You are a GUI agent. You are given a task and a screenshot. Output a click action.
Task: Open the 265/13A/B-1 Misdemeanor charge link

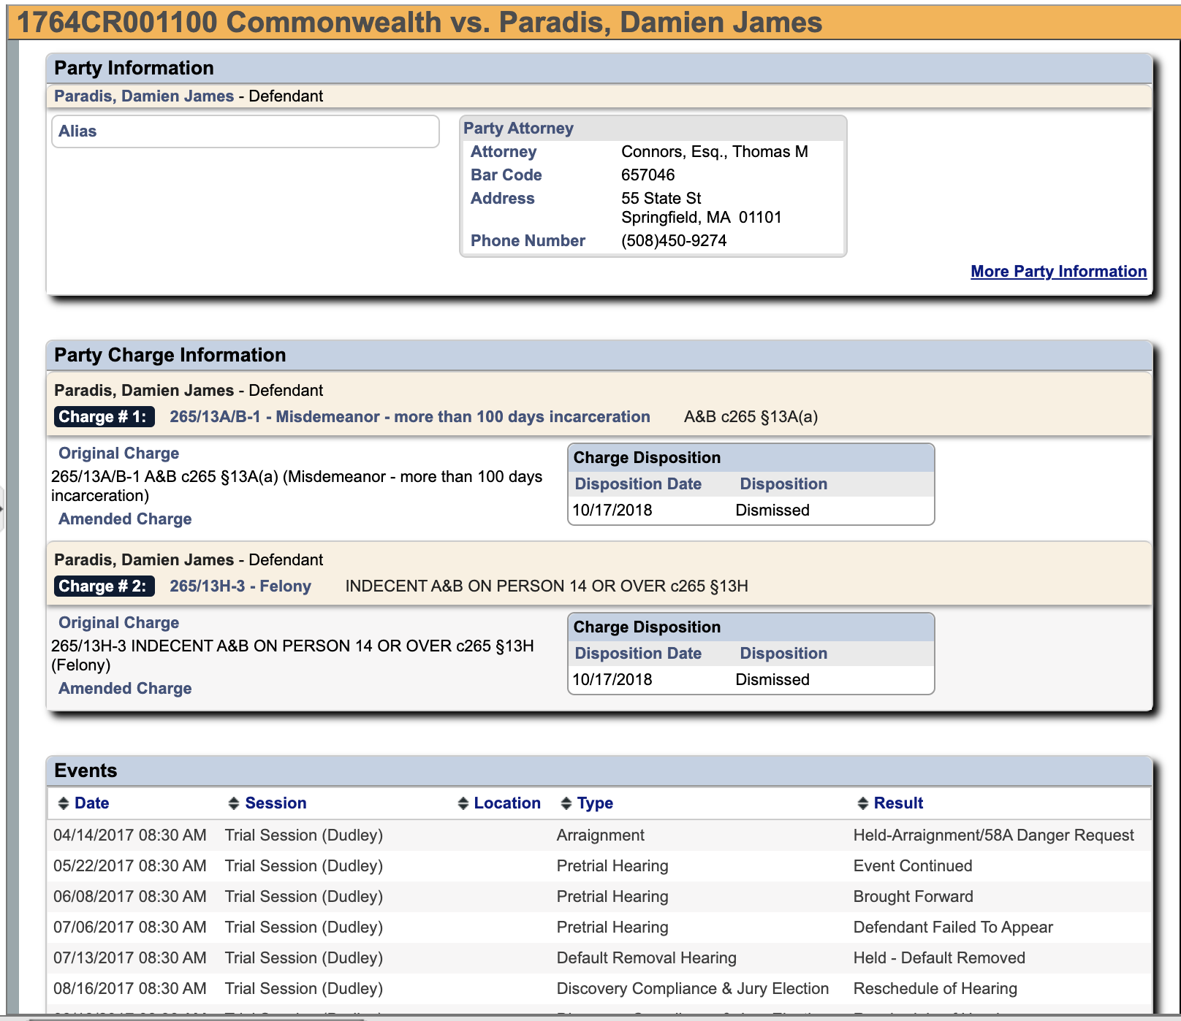(409, 417)
